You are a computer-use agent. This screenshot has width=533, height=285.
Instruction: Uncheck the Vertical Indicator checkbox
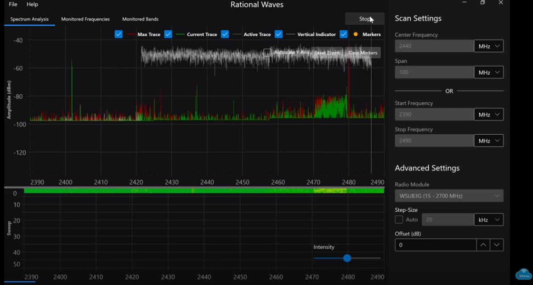point(278,34)
